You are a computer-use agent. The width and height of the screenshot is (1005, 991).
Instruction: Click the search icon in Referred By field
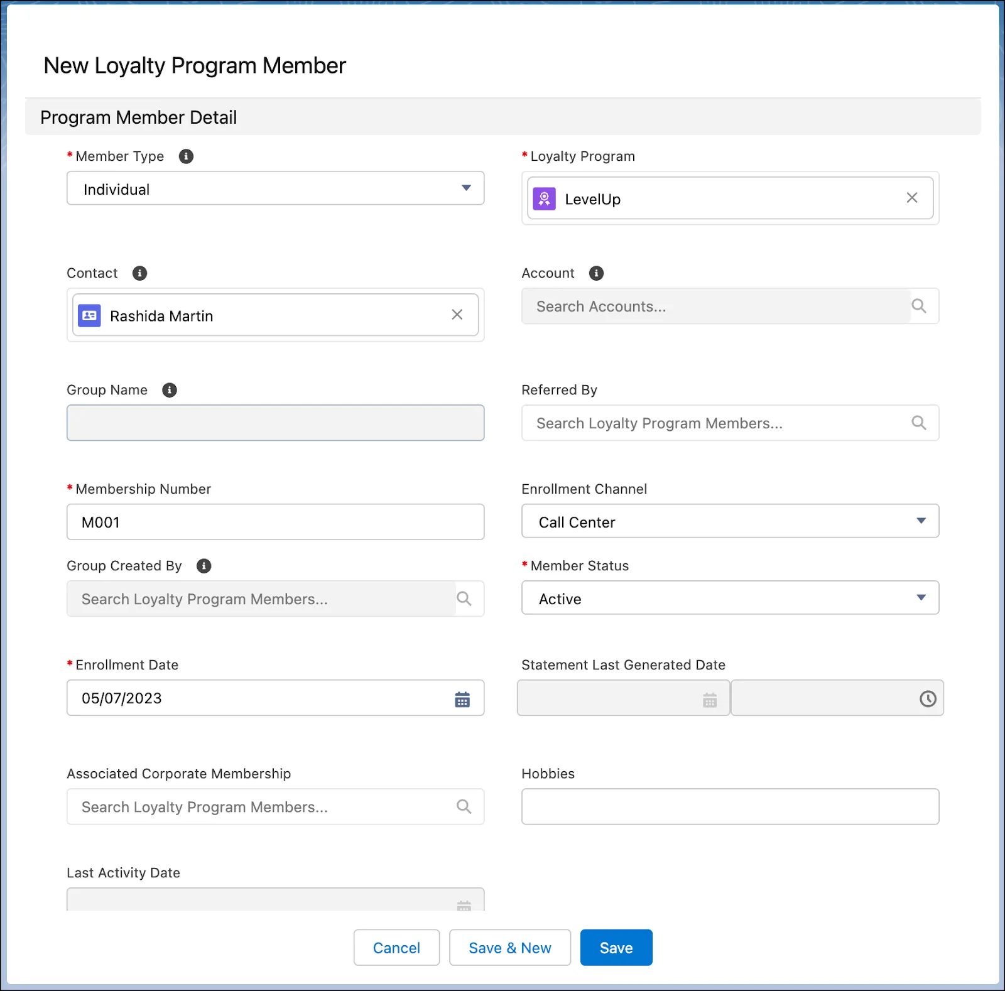(x=919, y=423)
